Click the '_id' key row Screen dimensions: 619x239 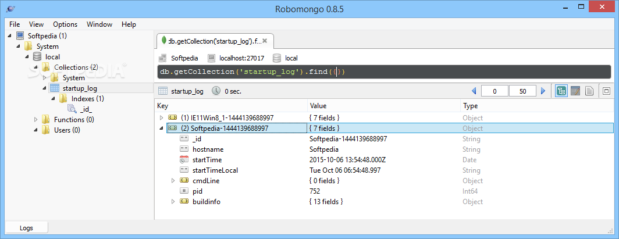click(x=198, y=139)
